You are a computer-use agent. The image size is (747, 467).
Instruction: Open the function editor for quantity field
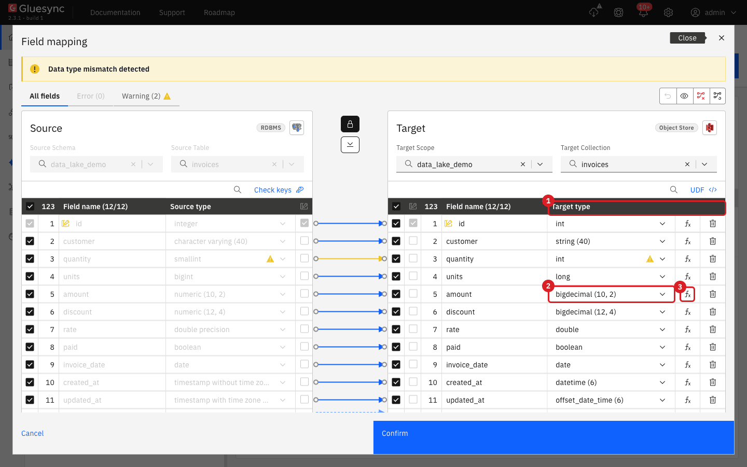pos(687,259)
